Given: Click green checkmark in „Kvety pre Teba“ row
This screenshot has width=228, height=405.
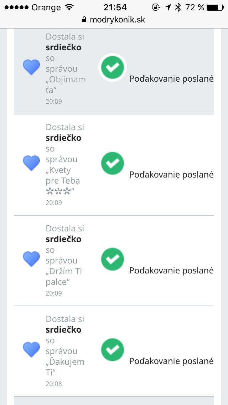Looking at the screenshot, I should [x=113, y=163].
